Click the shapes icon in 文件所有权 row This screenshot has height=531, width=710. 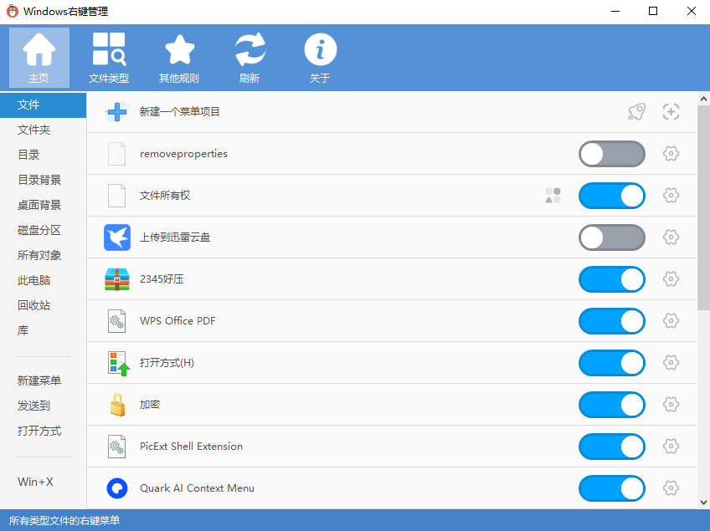click(x=553, y=196)
